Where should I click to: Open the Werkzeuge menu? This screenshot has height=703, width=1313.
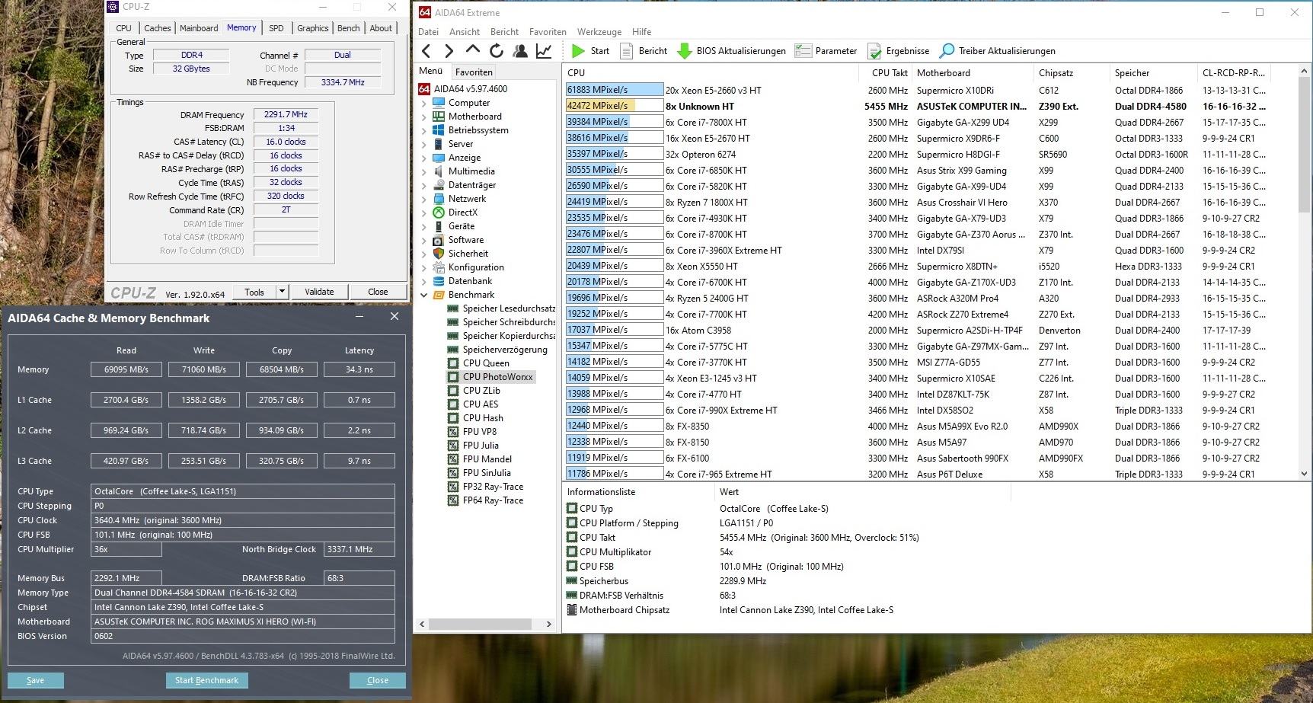tap(599, 32)
